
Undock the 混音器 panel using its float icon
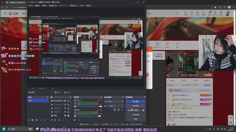(x=101, y=97)
